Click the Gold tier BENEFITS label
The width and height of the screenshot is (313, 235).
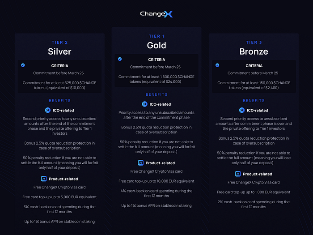click(156, 94)
